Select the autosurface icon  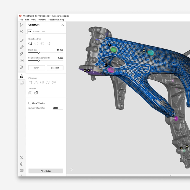(36, 93)
